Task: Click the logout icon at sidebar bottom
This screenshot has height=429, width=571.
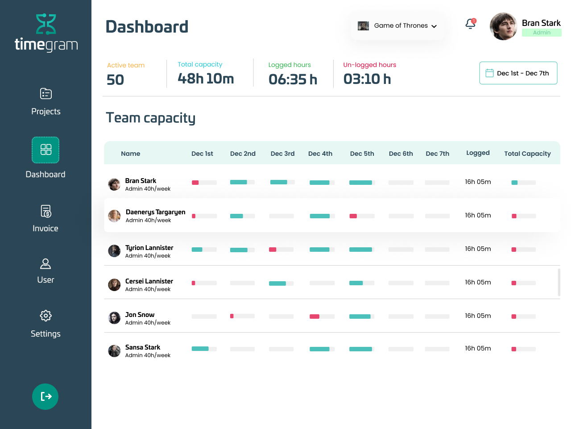Action: point(46,396)
